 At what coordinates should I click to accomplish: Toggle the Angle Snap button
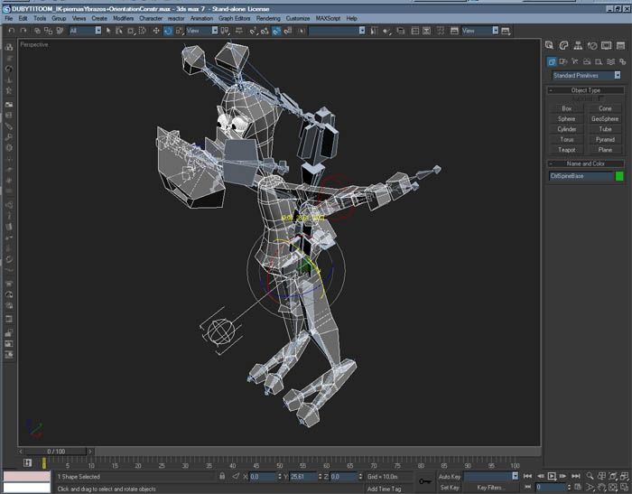click(x=264, y=30)
